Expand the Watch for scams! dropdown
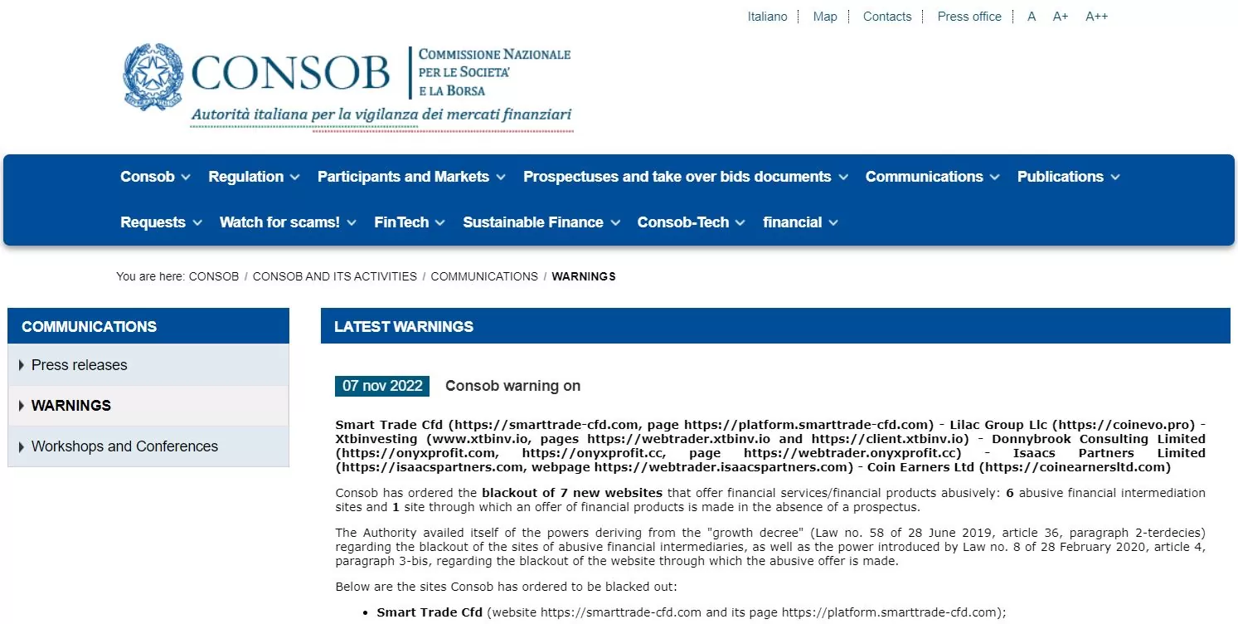Image resolution: width=1238 pixels, height=624 pixels. coord(288,222)
